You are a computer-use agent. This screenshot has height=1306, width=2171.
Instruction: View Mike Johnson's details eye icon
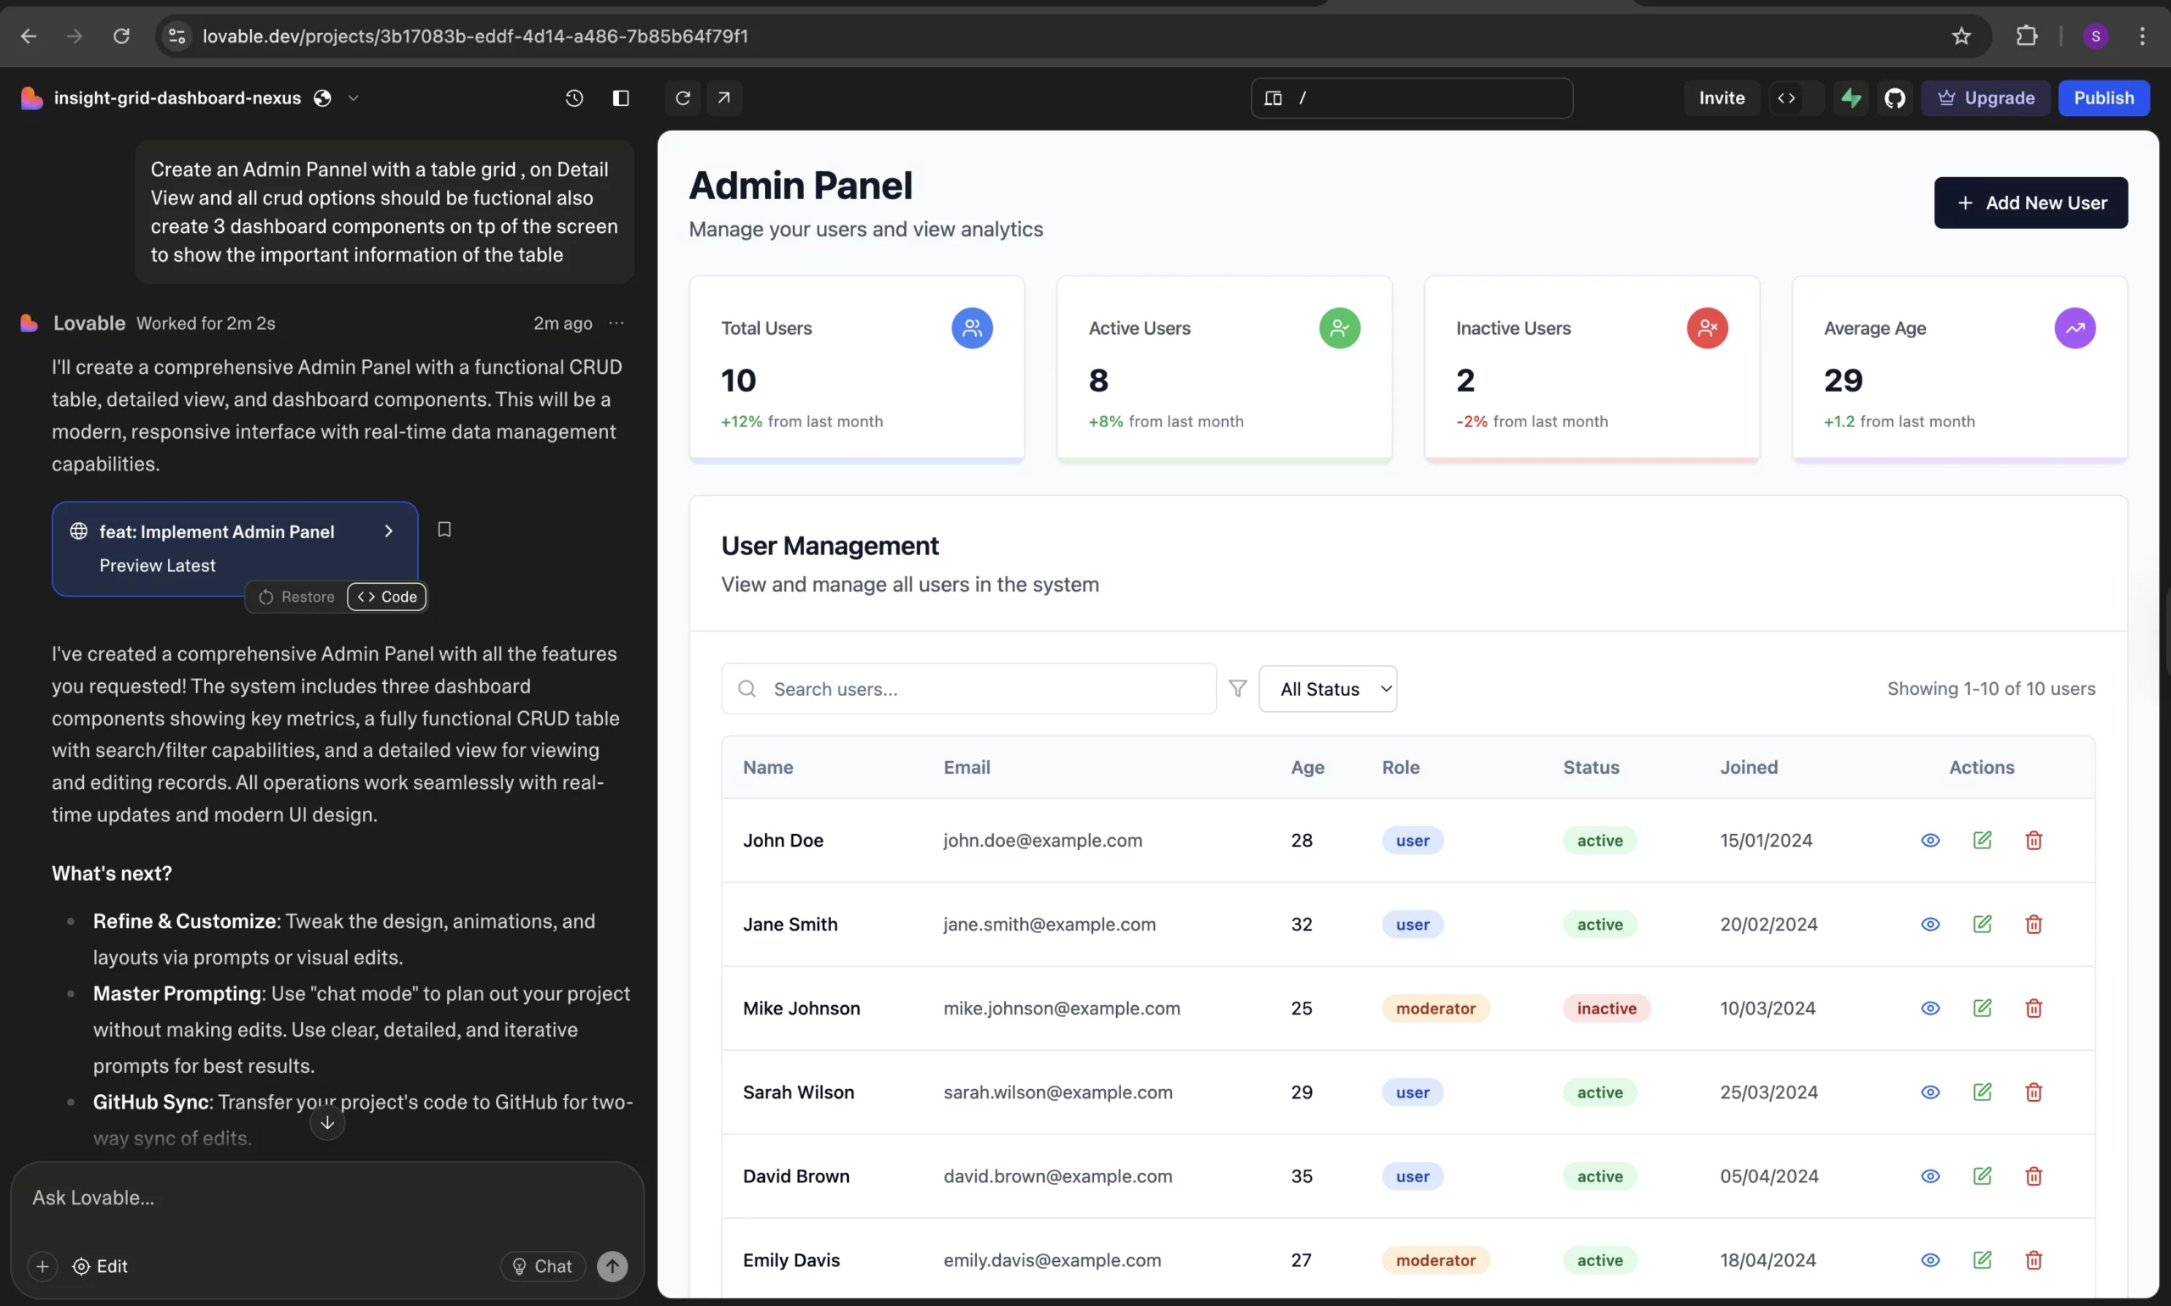coord(1930,1009)
